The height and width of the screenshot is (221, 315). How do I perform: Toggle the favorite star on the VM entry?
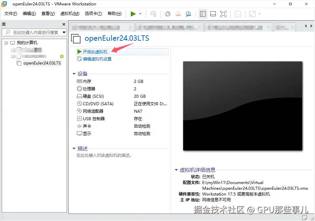coord(62,56)
